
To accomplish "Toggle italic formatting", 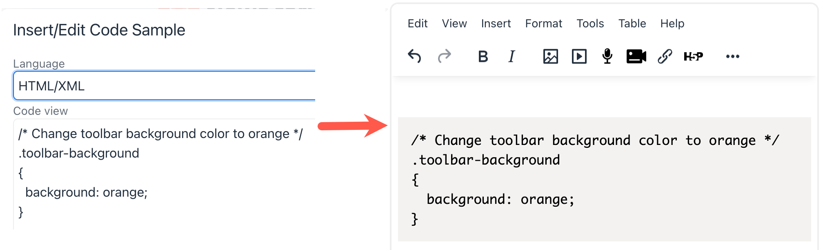I will click(512, 56).
